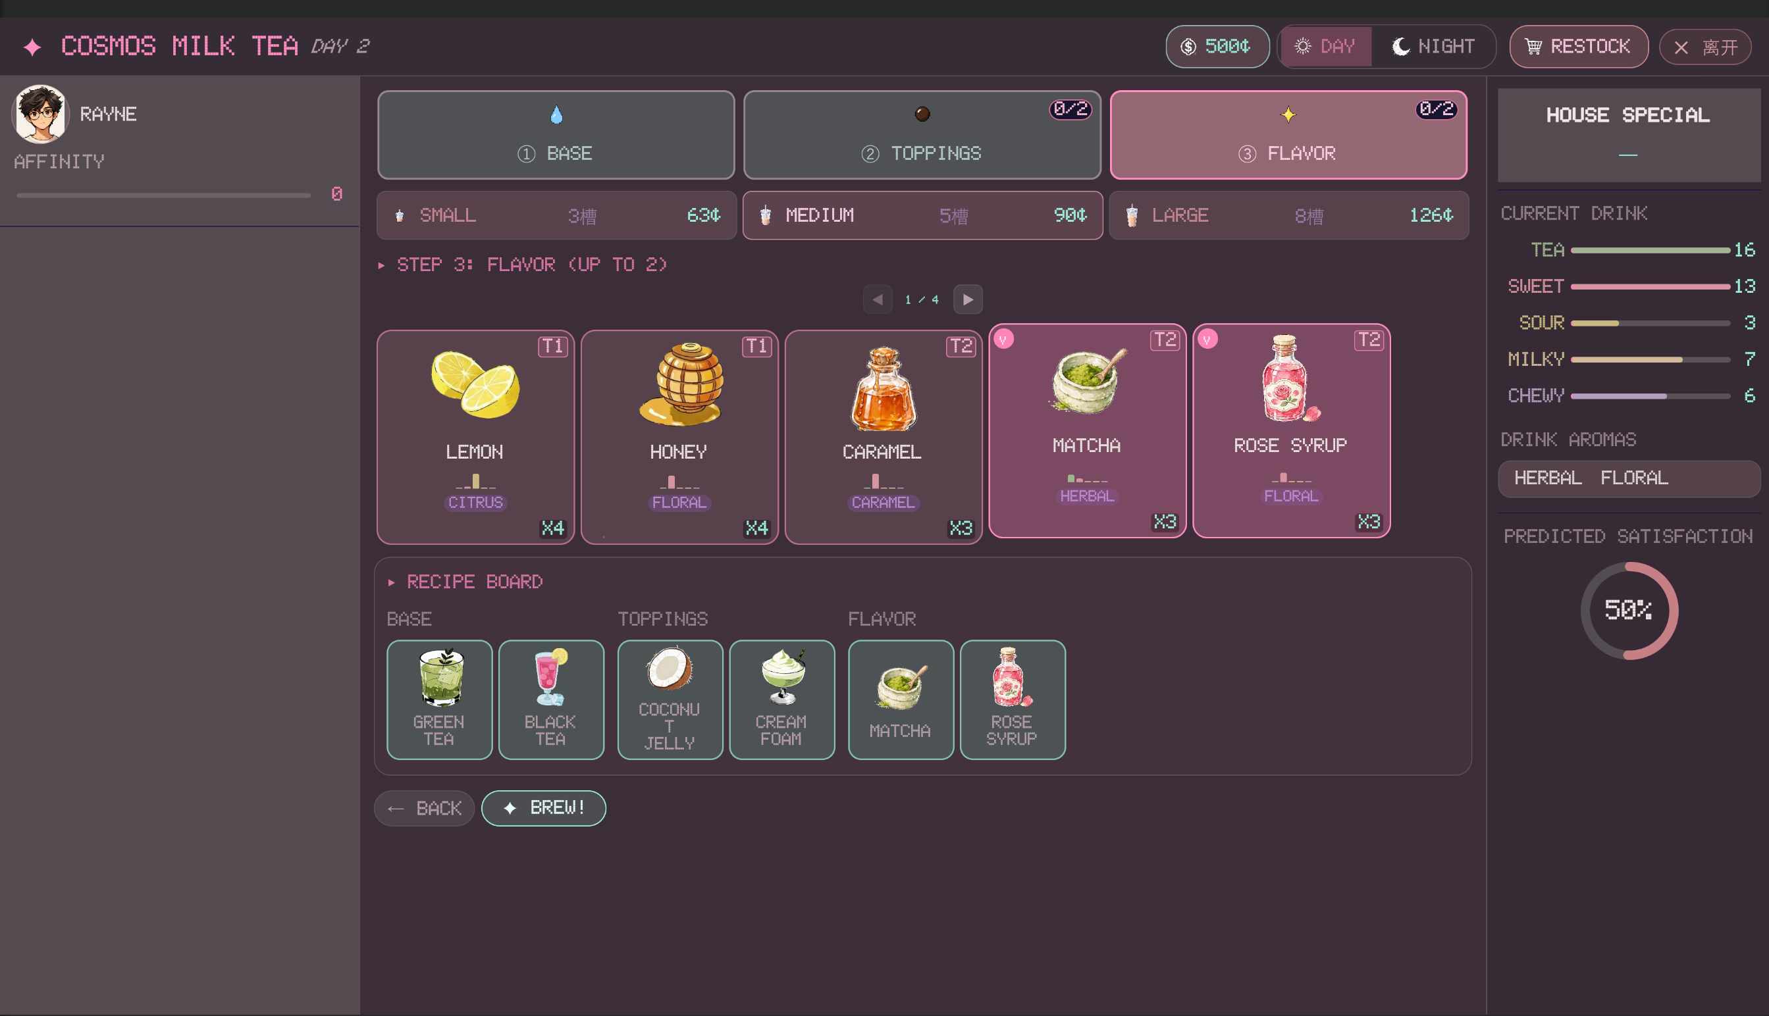Click the Caramel aroma tag on card

[x=883, y=503]
